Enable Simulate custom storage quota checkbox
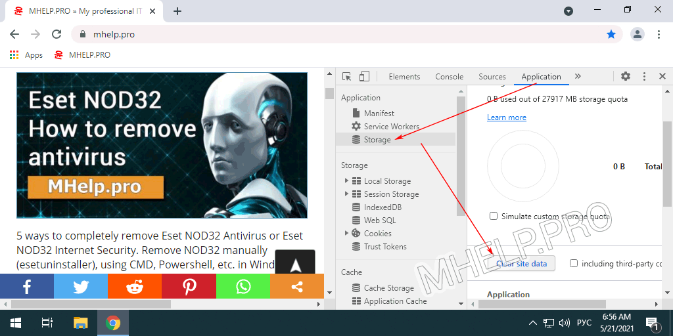 [x=494, y=216]
